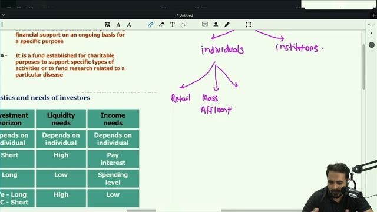Select the underline text tool

118,25
